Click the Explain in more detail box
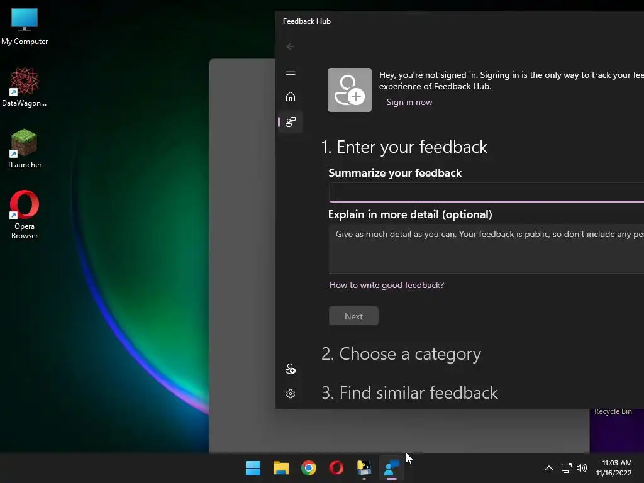Screen dimensions: 644x483 (486, 249)
